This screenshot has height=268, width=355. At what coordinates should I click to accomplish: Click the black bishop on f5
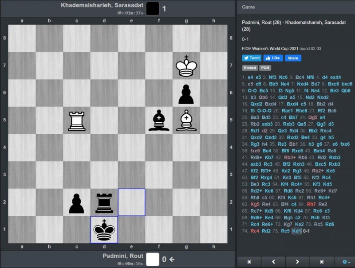159,120
